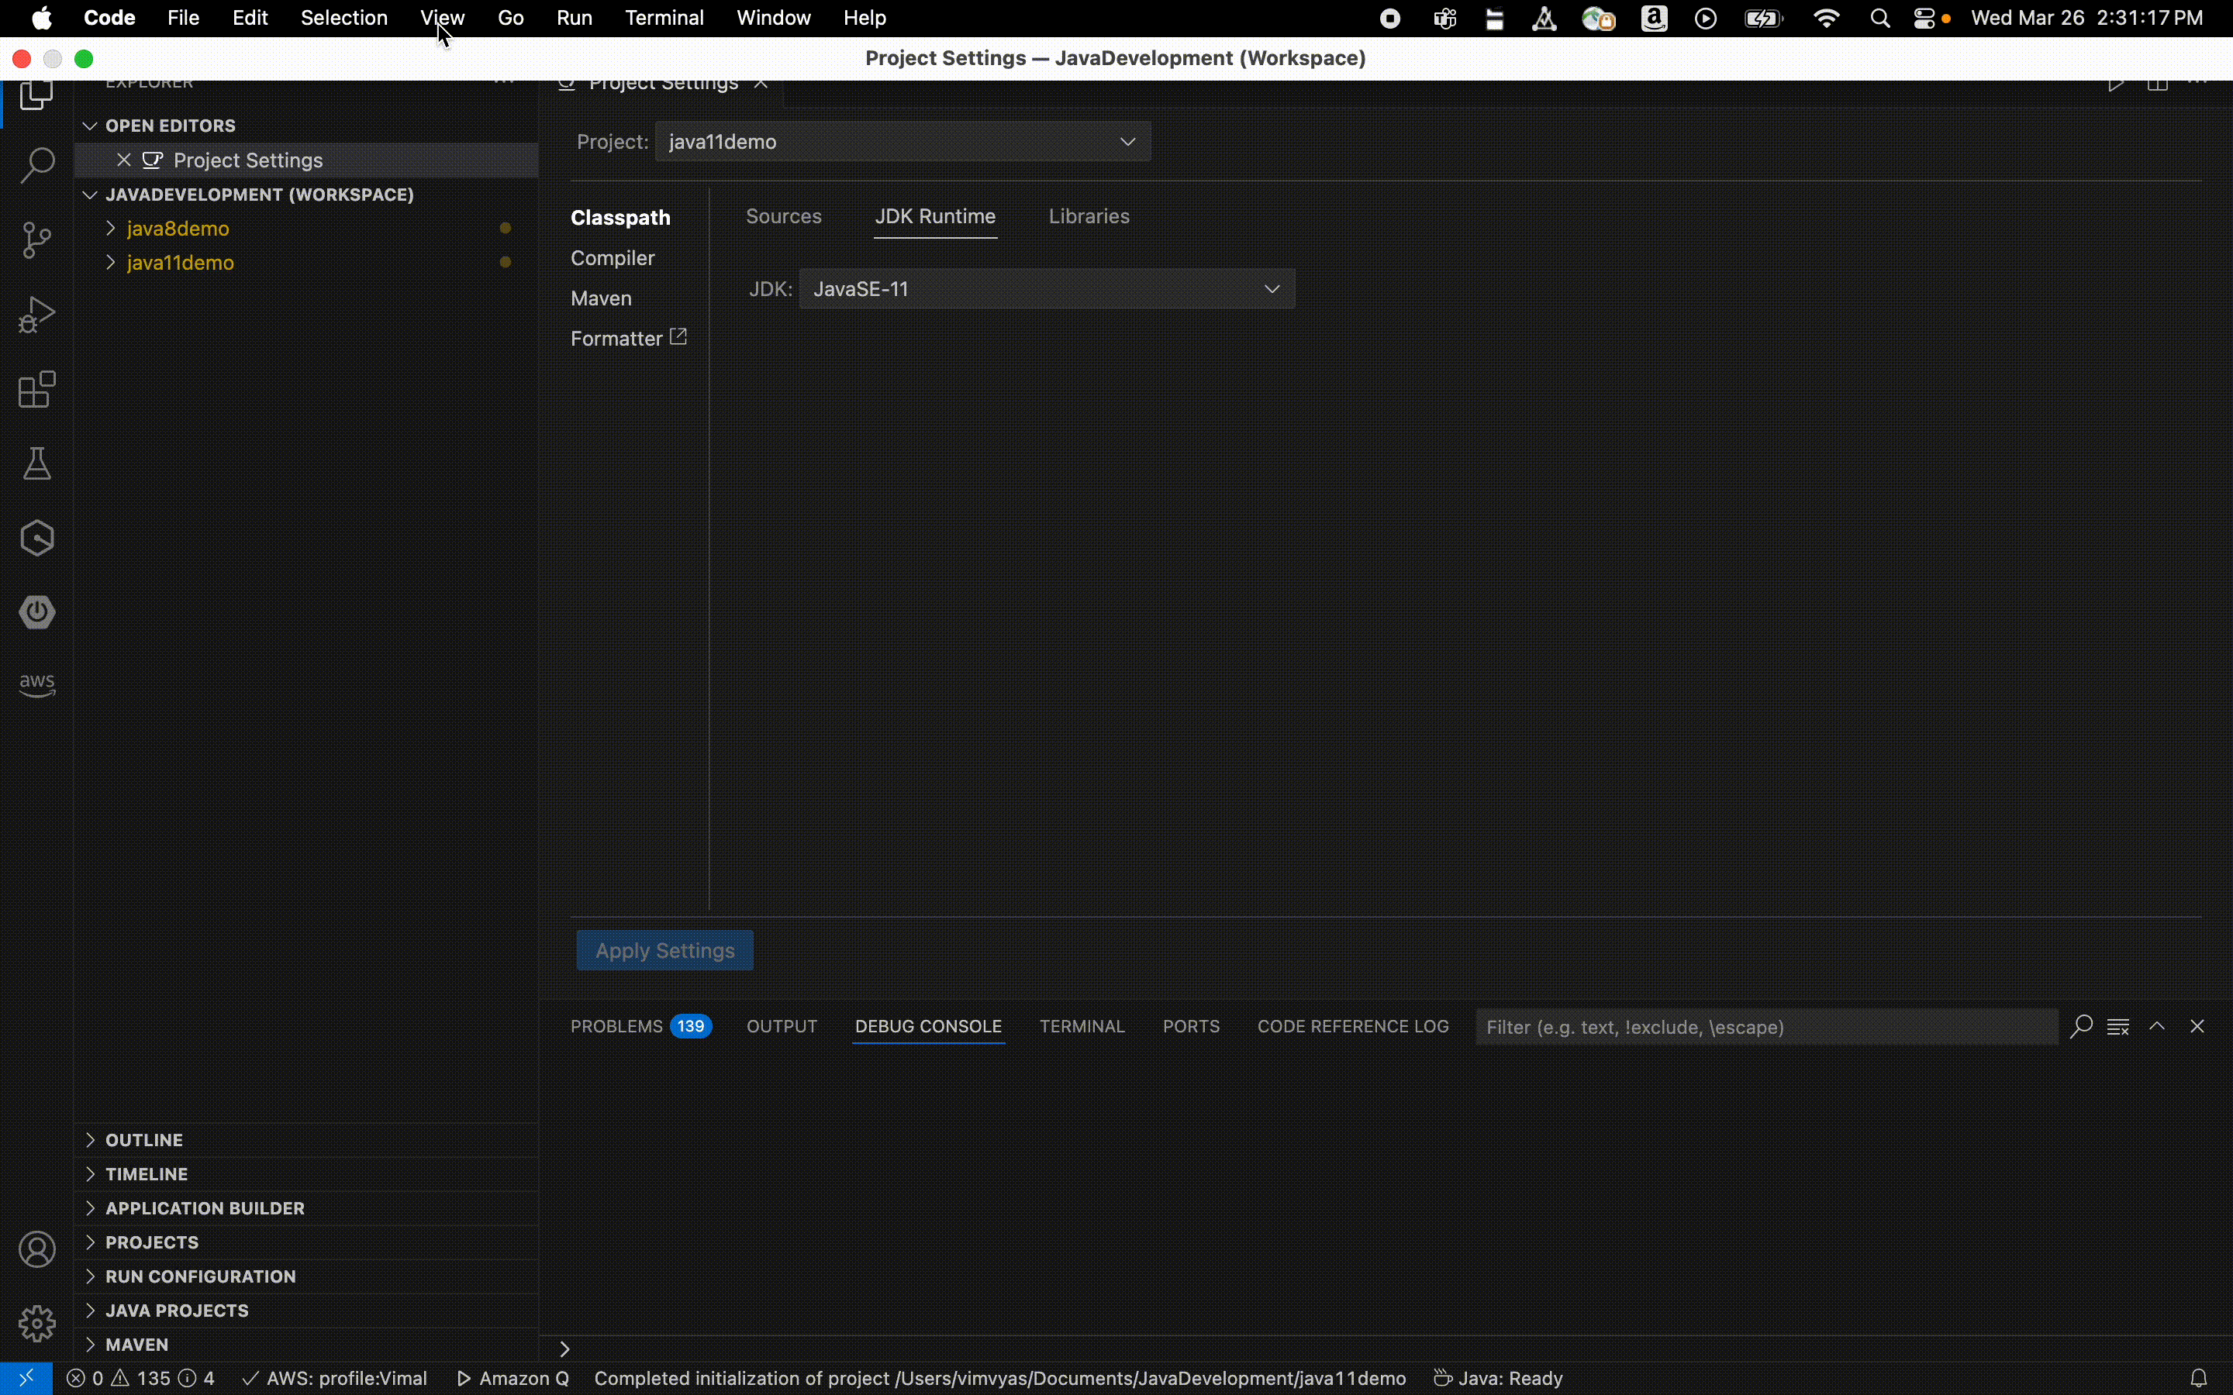Image resolution: width=2233 pixels, height=1395 pixels.
Task: Open the Run menu
Action: 574,18
